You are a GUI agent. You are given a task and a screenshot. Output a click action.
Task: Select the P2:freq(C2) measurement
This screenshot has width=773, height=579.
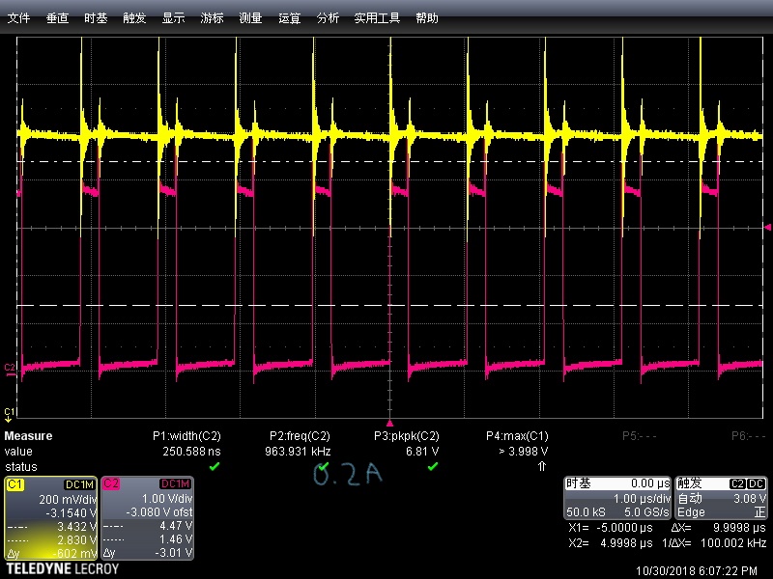300,436
